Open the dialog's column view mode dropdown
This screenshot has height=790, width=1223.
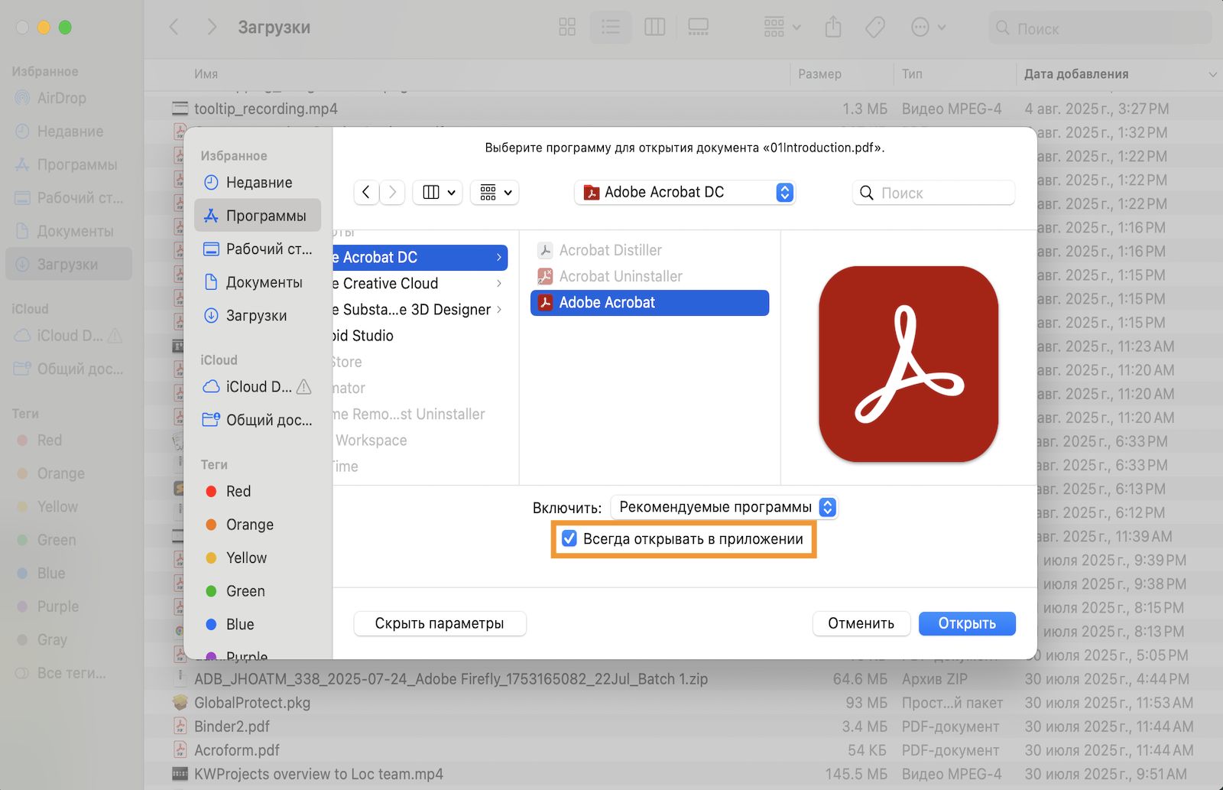(x=439, y=193)
